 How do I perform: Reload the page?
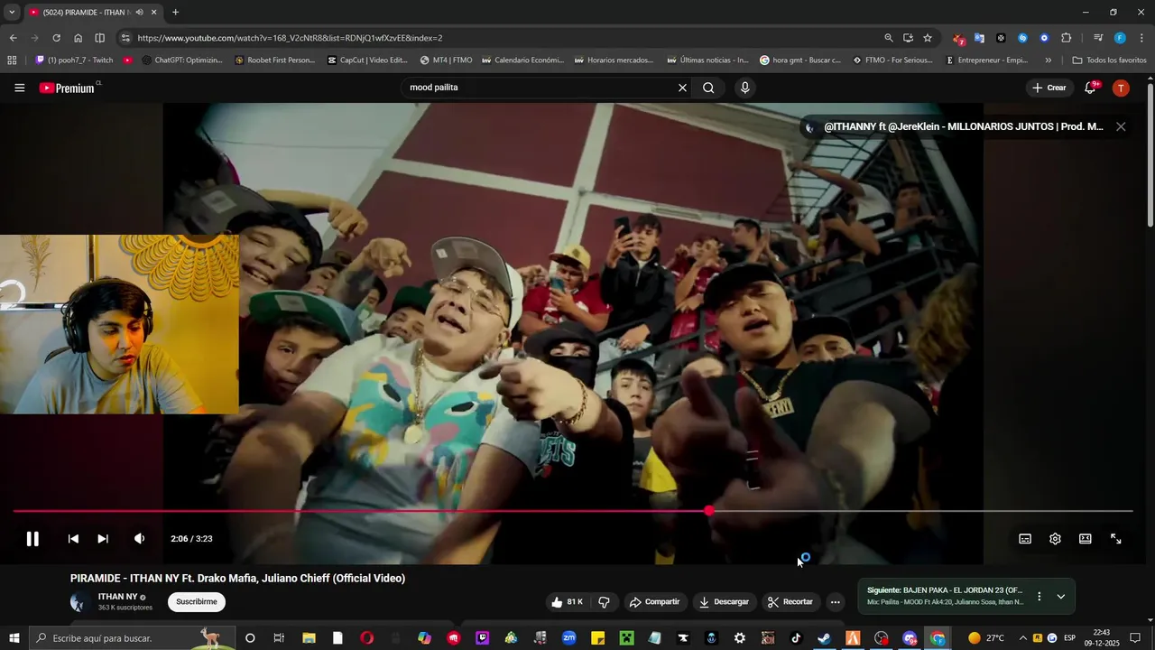pos(56,38)
